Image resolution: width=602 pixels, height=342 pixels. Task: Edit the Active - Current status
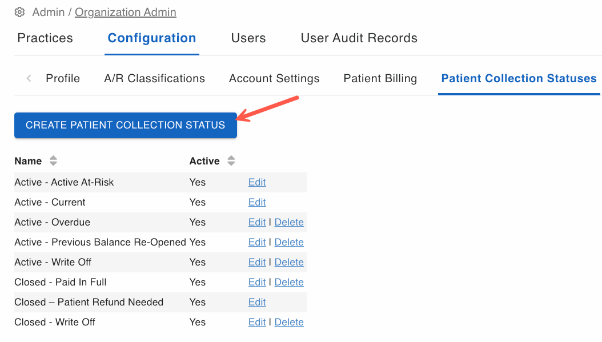coord(257,202)
